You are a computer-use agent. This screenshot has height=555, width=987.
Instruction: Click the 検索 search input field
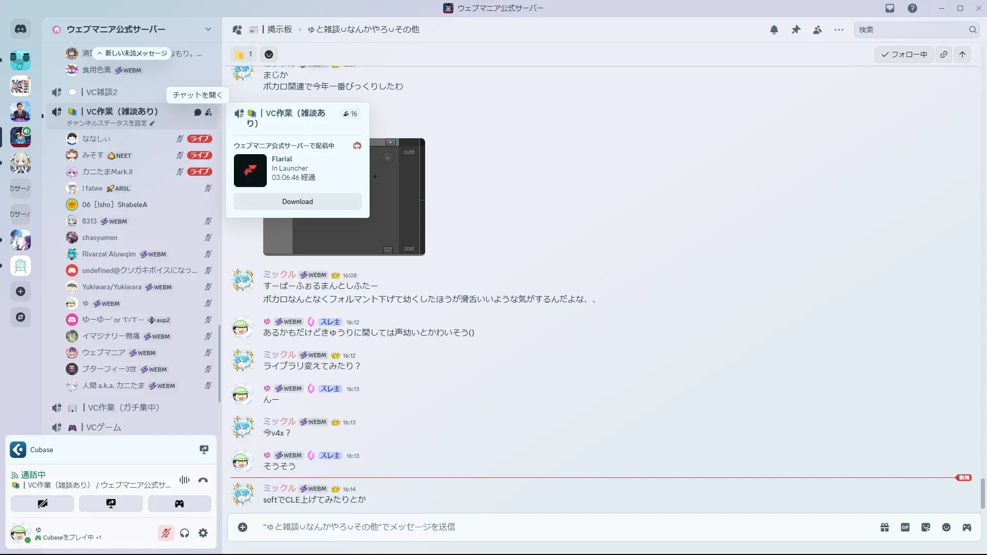[x=911, y=30]
